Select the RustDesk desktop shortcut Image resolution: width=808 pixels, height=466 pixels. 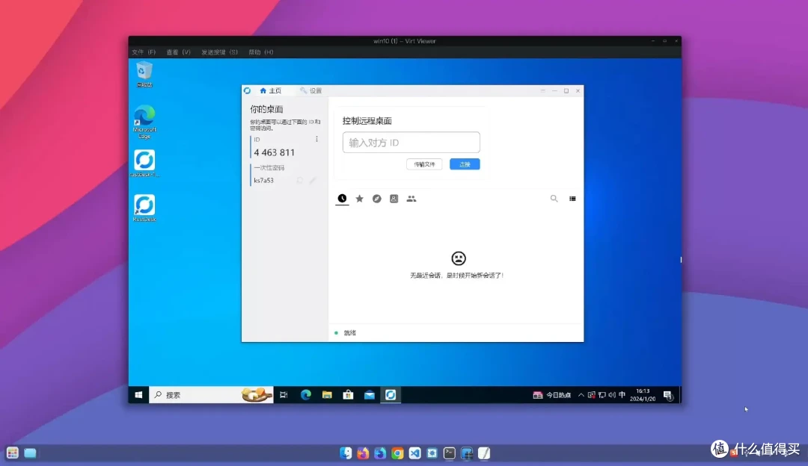coord(144,208)
